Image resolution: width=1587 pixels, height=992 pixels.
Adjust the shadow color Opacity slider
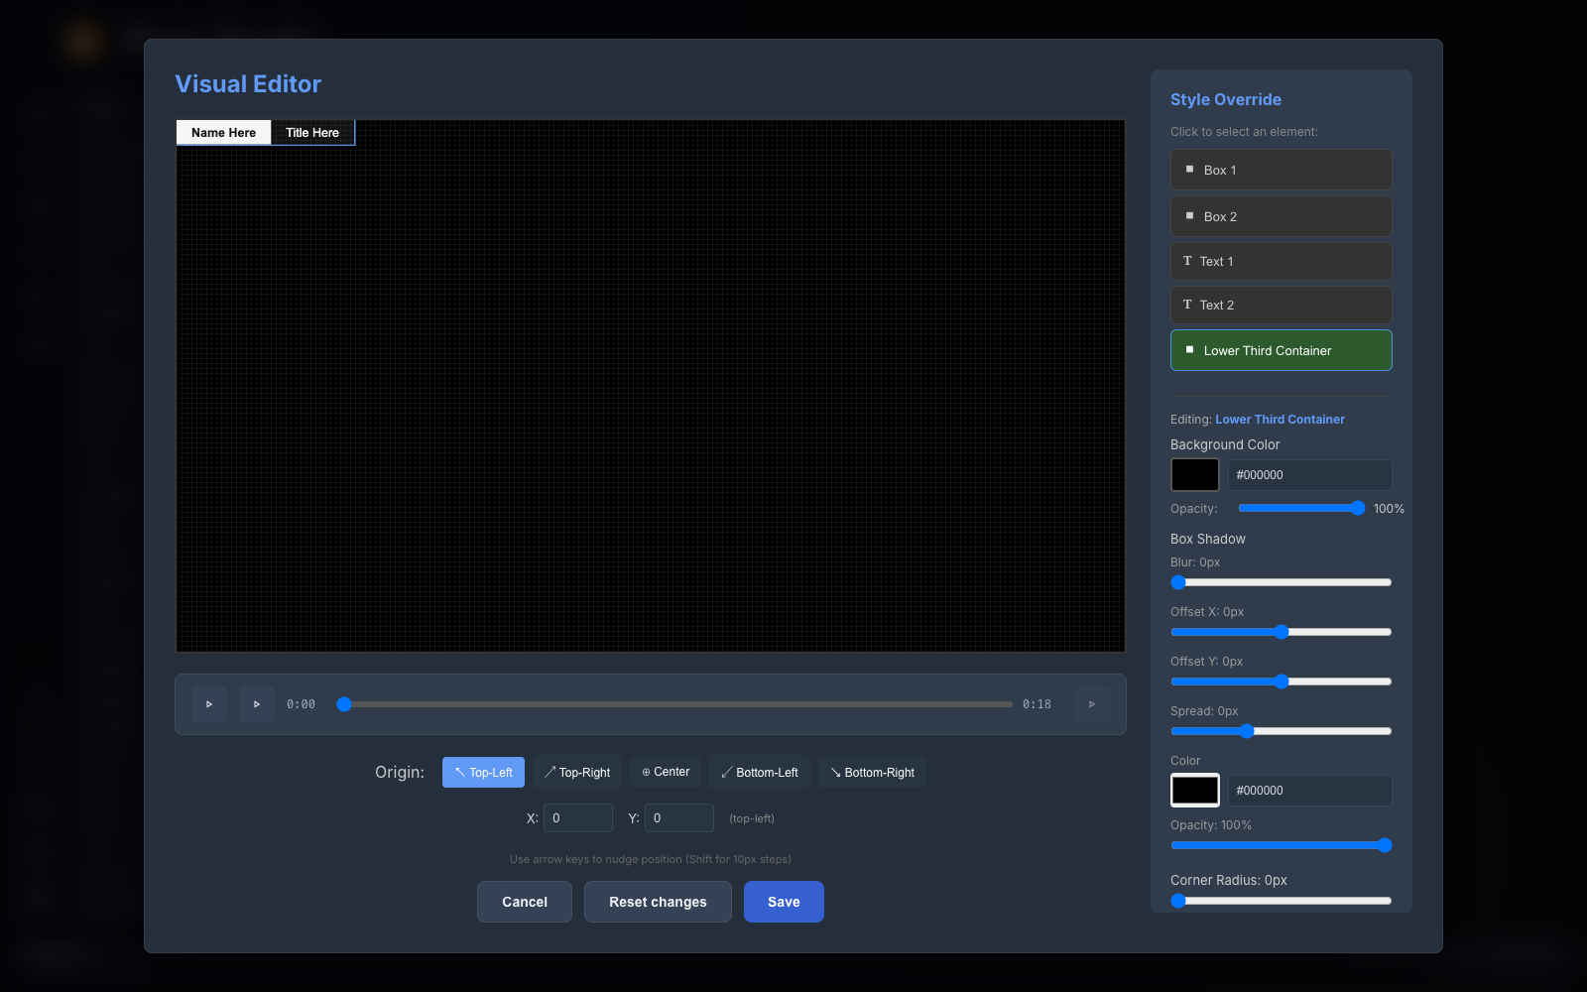click(x=1282, y=845)
